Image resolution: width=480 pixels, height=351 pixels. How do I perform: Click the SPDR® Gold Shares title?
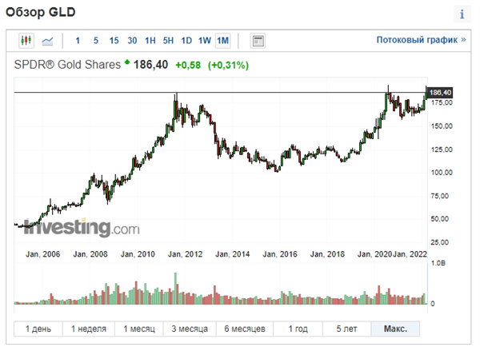(x=67, y=65)
